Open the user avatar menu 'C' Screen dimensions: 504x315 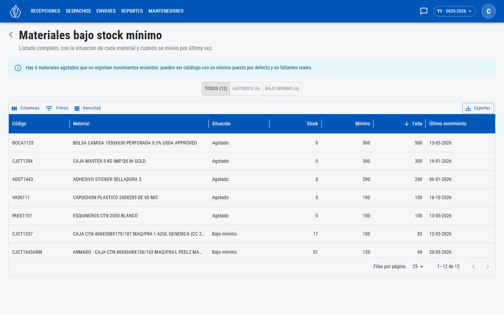[x=489, y=11]
